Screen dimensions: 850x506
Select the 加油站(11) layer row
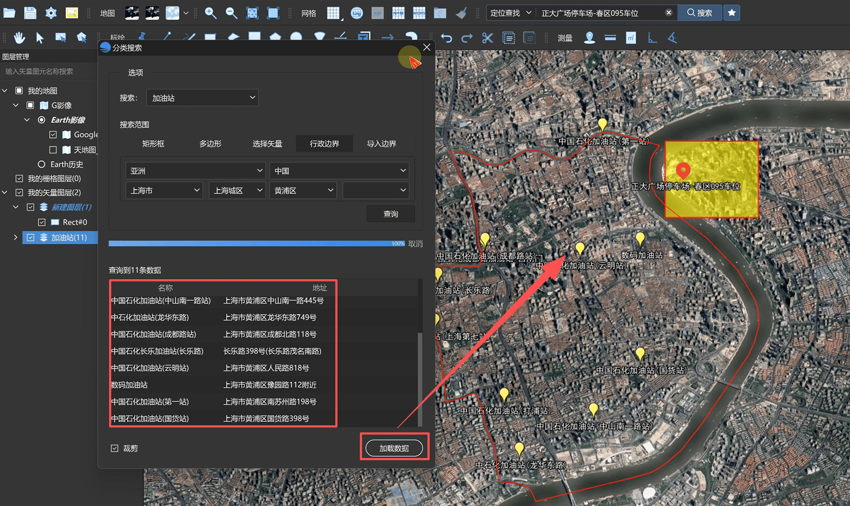(60, 237)
